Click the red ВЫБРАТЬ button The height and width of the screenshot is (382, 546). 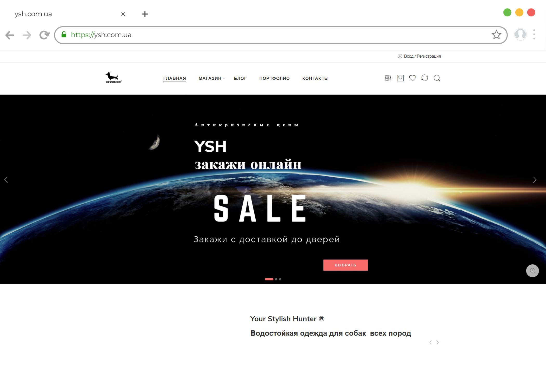pyautogui.click(x=345, y=265)
